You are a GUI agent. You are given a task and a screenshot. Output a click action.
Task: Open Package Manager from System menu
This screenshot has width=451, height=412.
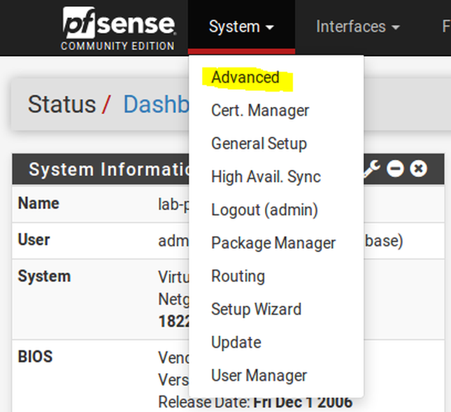[x=273, y=243]
